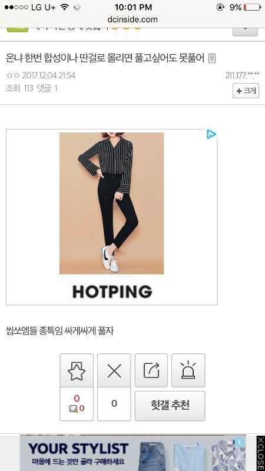The width and height of the screenshot is (265, 471).
Task: Tap the star recommend icon
Action: pos(77,370)
